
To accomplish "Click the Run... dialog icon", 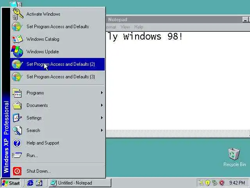I will click(x=17, y=155).
